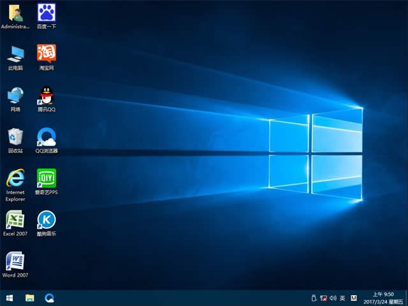Open the Windows Start menu

10,298
